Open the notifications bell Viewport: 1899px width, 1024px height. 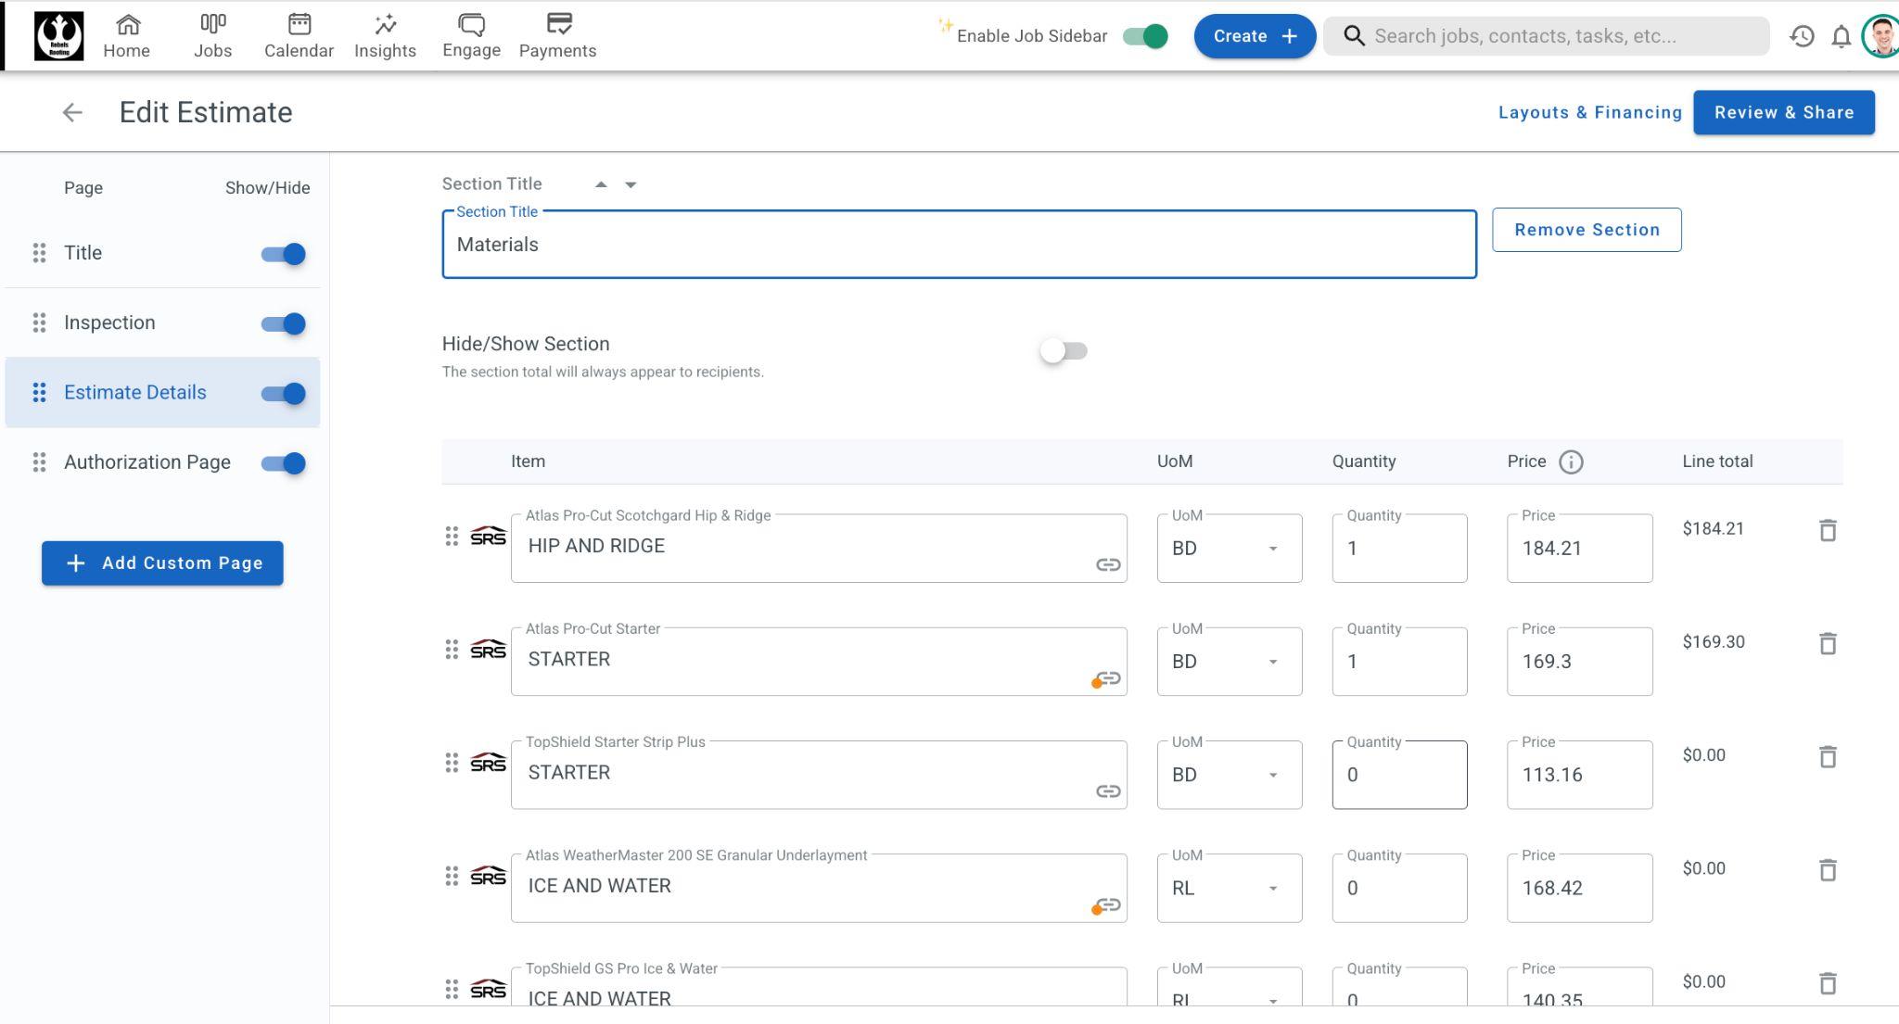click(1841, 36)
